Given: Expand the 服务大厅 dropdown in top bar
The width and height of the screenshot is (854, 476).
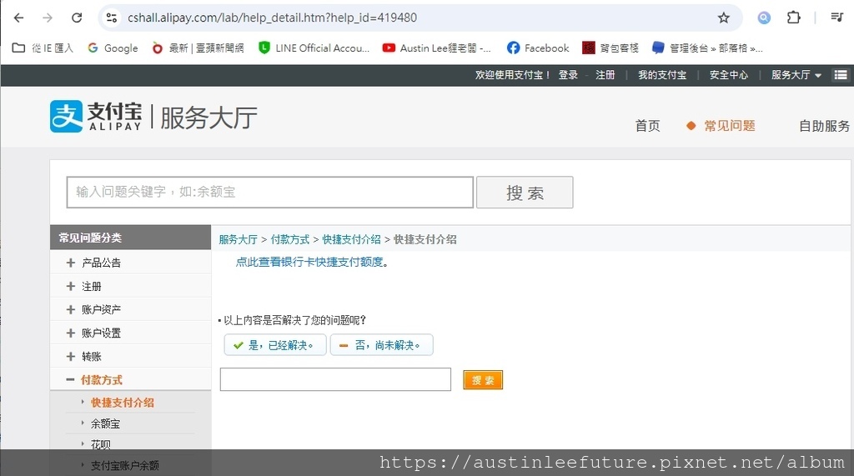Looking at the screenshot, I should click(x=796, y=75).
